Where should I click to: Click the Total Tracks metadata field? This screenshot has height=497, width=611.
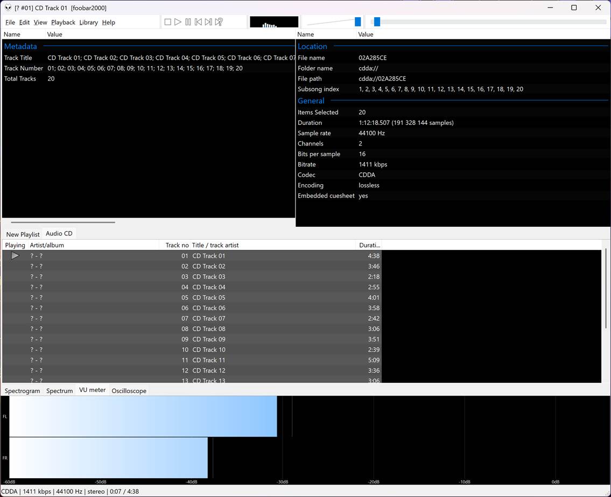[149, 79]
